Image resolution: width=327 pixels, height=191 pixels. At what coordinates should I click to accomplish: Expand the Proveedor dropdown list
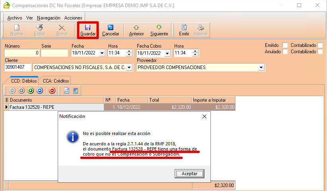pos(261,68)
